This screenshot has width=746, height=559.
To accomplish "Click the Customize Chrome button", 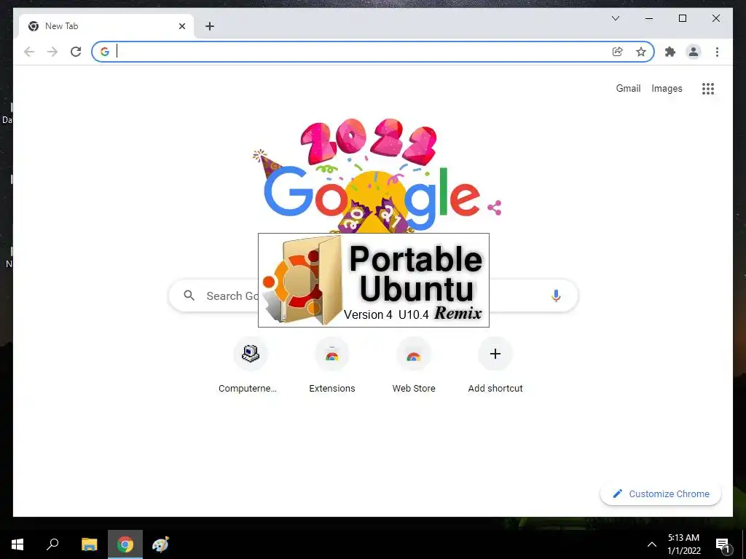I will coord(661,494).
